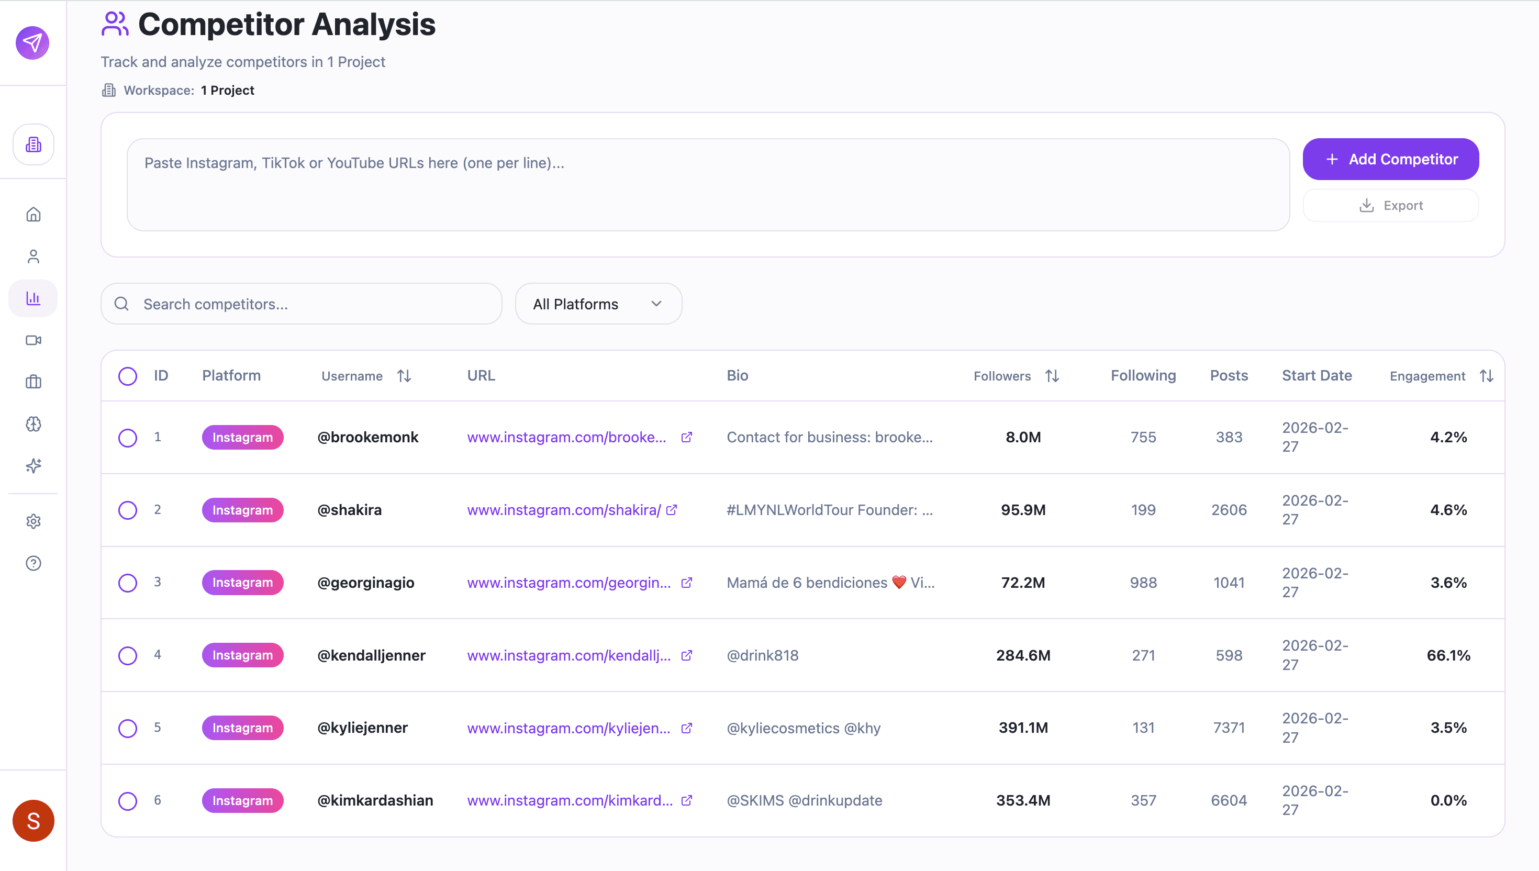Open settings gear in sidebar
The width and height of the screenshot is (1539, 871).
tap(34, 521)
